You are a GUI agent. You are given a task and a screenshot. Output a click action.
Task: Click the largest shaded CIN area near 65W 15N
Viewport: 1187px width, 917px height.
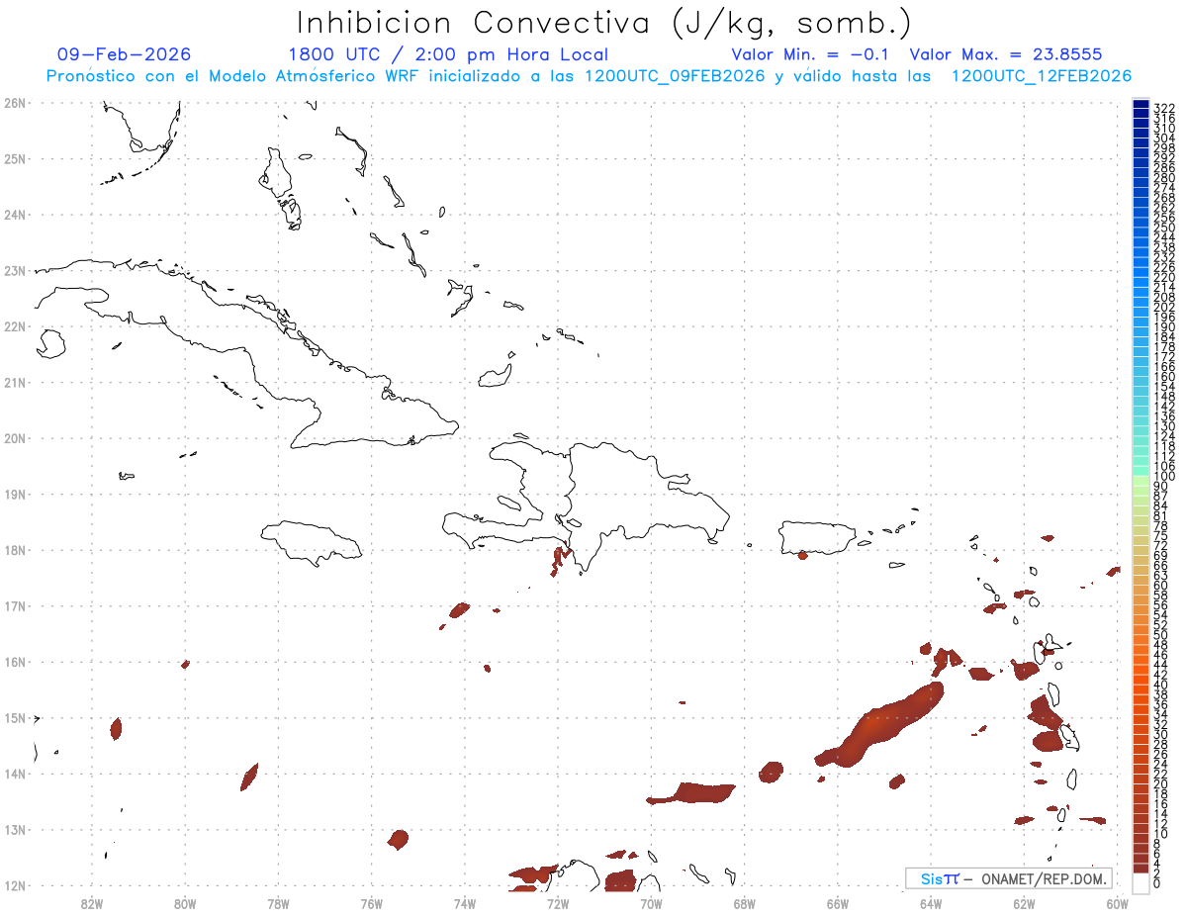[x=878, y=725]
